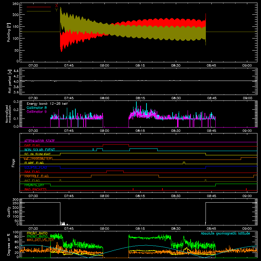
Task: Click the small FLARE_FLAG pulse
Action: click(x=184, y=163)
